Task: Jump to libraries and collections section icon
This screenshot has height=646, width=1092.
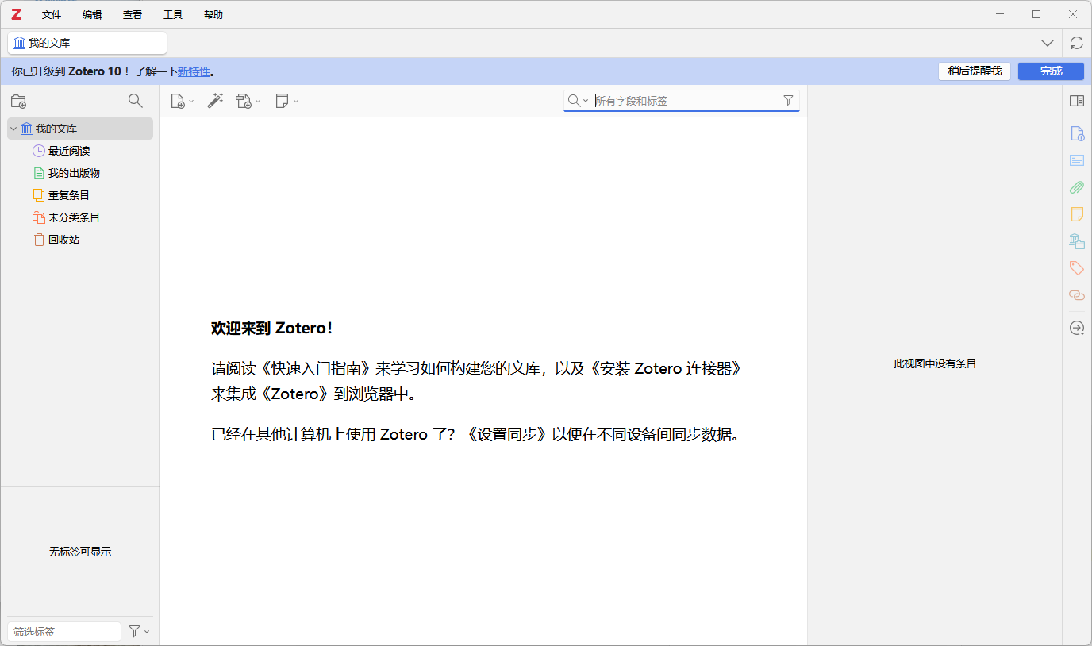Action: [x=1077, y=241]
